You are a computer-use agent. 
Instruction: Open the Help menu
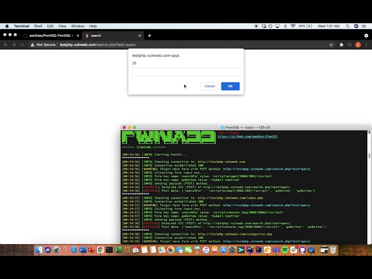click(93, 26)
